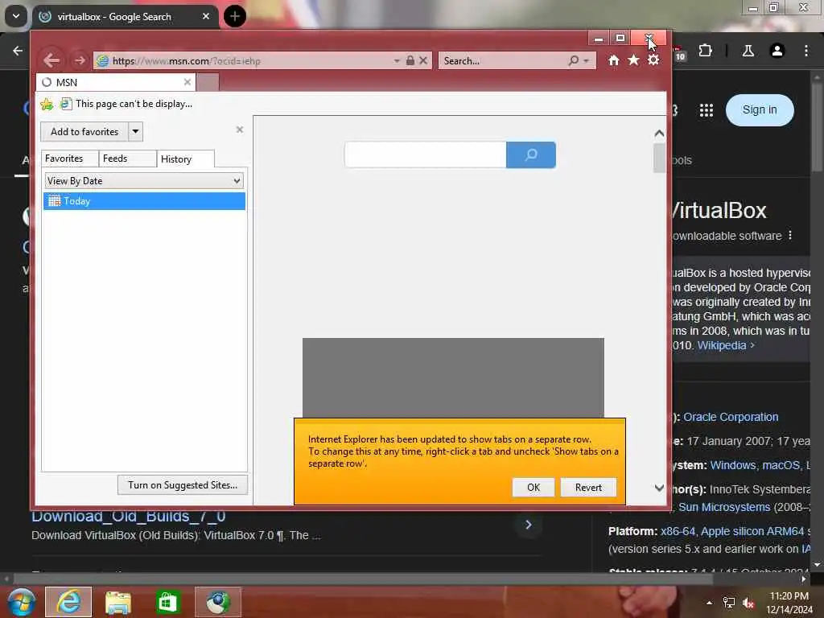
Task: Click the IE page scroll down arrow
Action: pos(659,488)
